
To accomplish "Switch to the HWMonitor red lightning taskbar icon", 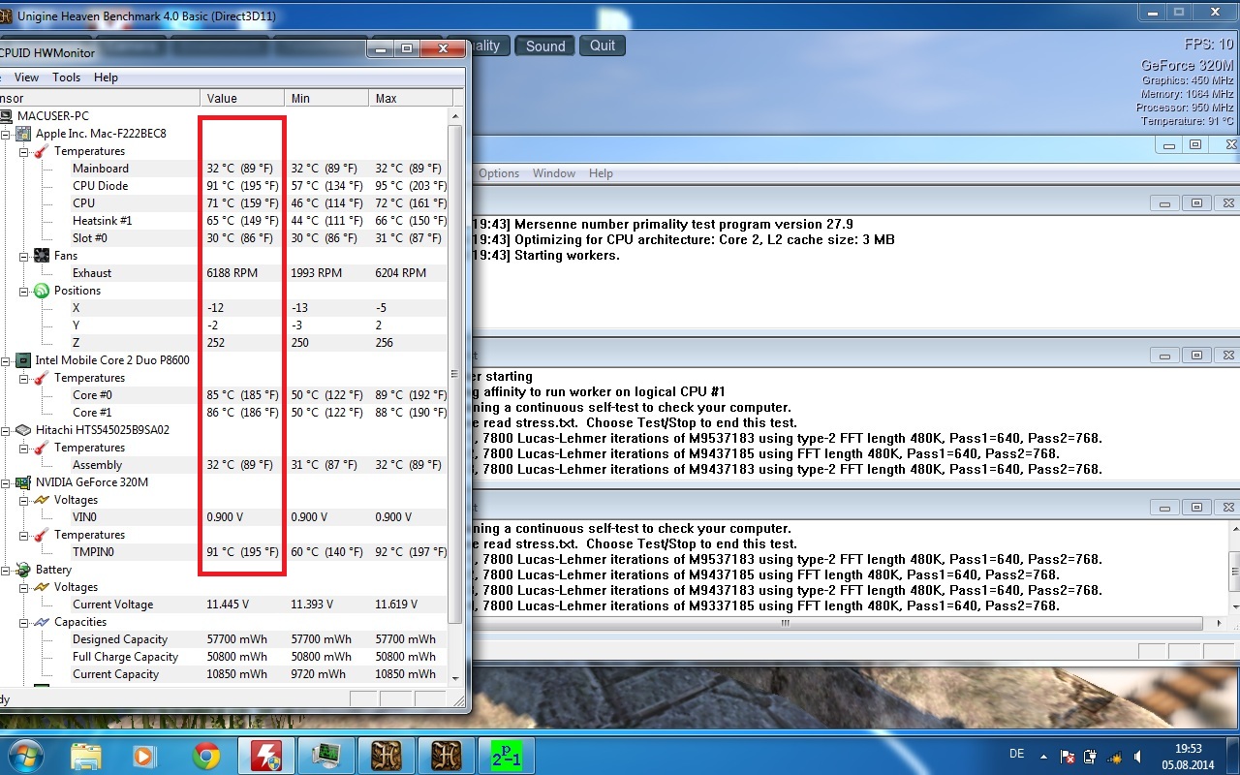I will pyautogui.click(x=265, y=756).
